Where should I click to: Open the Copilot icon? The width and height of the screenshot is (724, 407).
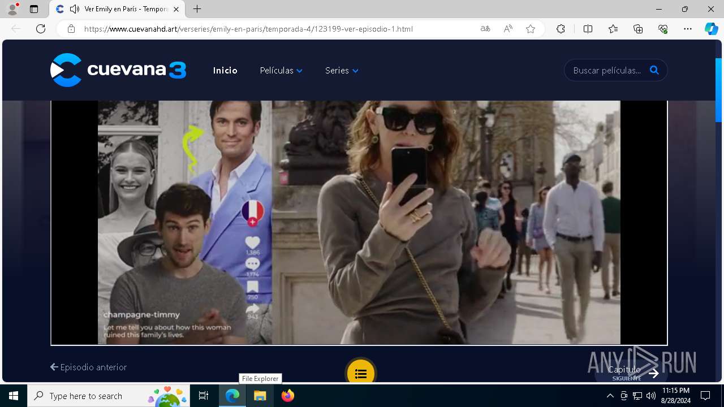(x=711, y=29)
